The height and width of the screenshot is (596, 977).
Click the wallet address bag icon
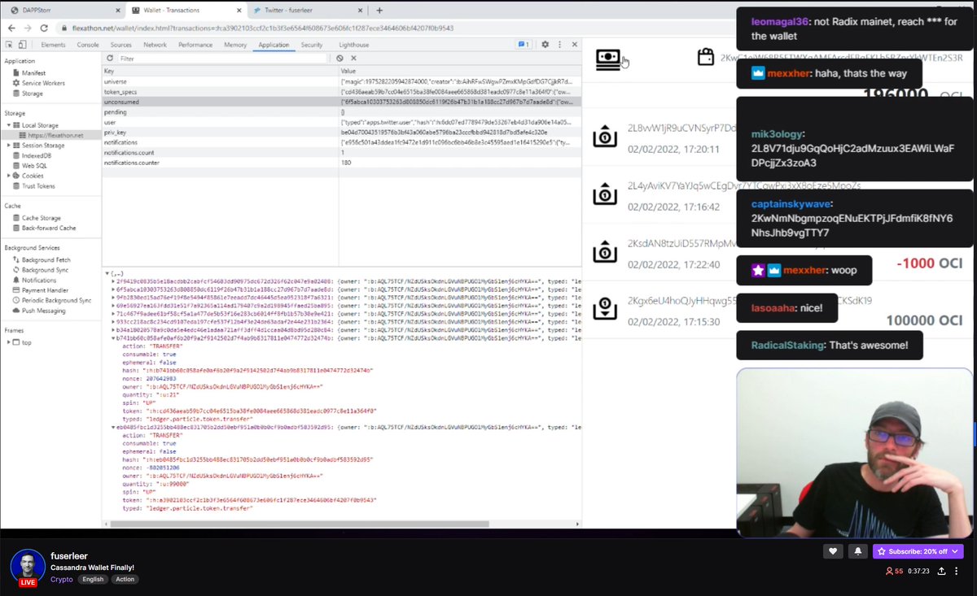point(706,58)
